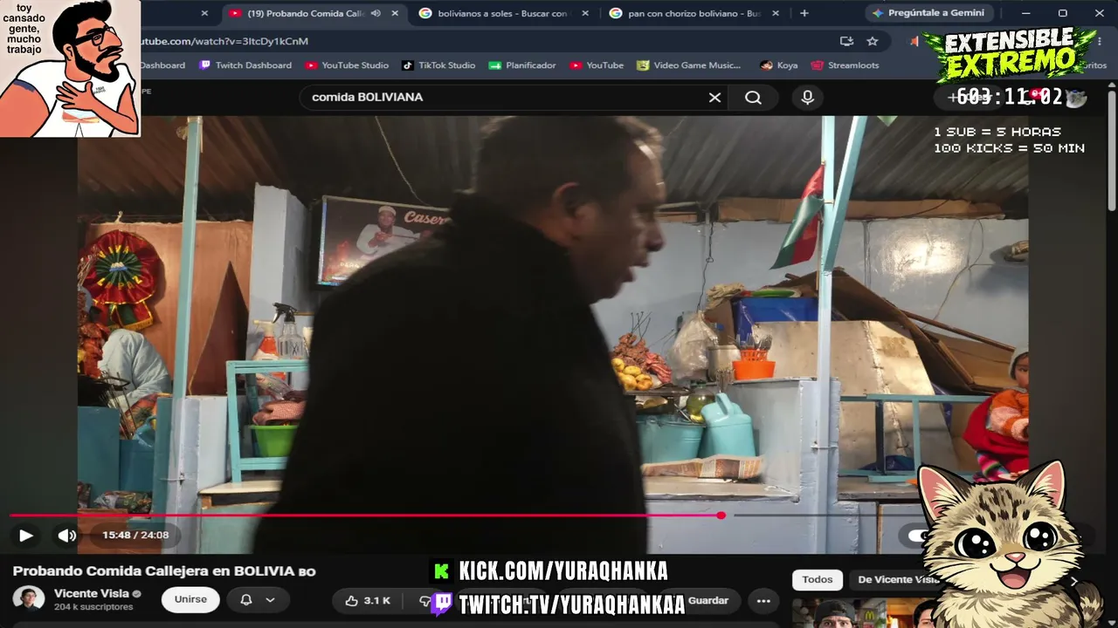Screen dimensions: 1118x628
Task: Bookmark this page with star icon
Action: (x=872, y=41)
